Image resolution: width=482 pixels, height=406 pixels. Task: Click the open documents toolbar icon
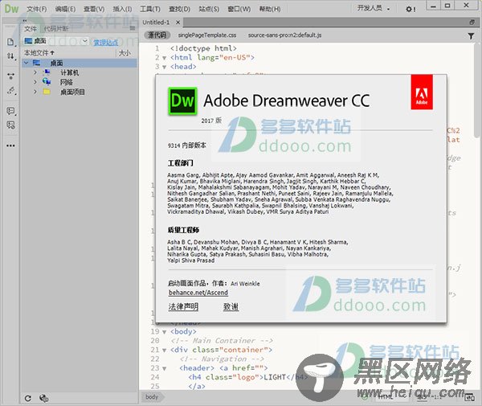click(10, 42)
